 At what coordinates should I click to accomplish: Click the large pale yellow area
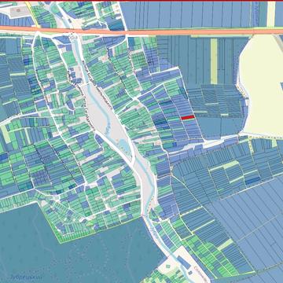click(262, 86)
